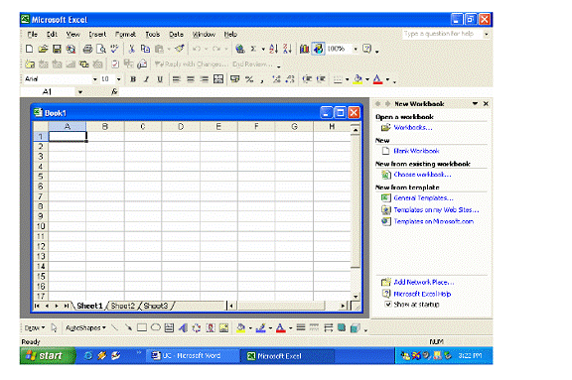Click the Choose workbook... link

422,175
